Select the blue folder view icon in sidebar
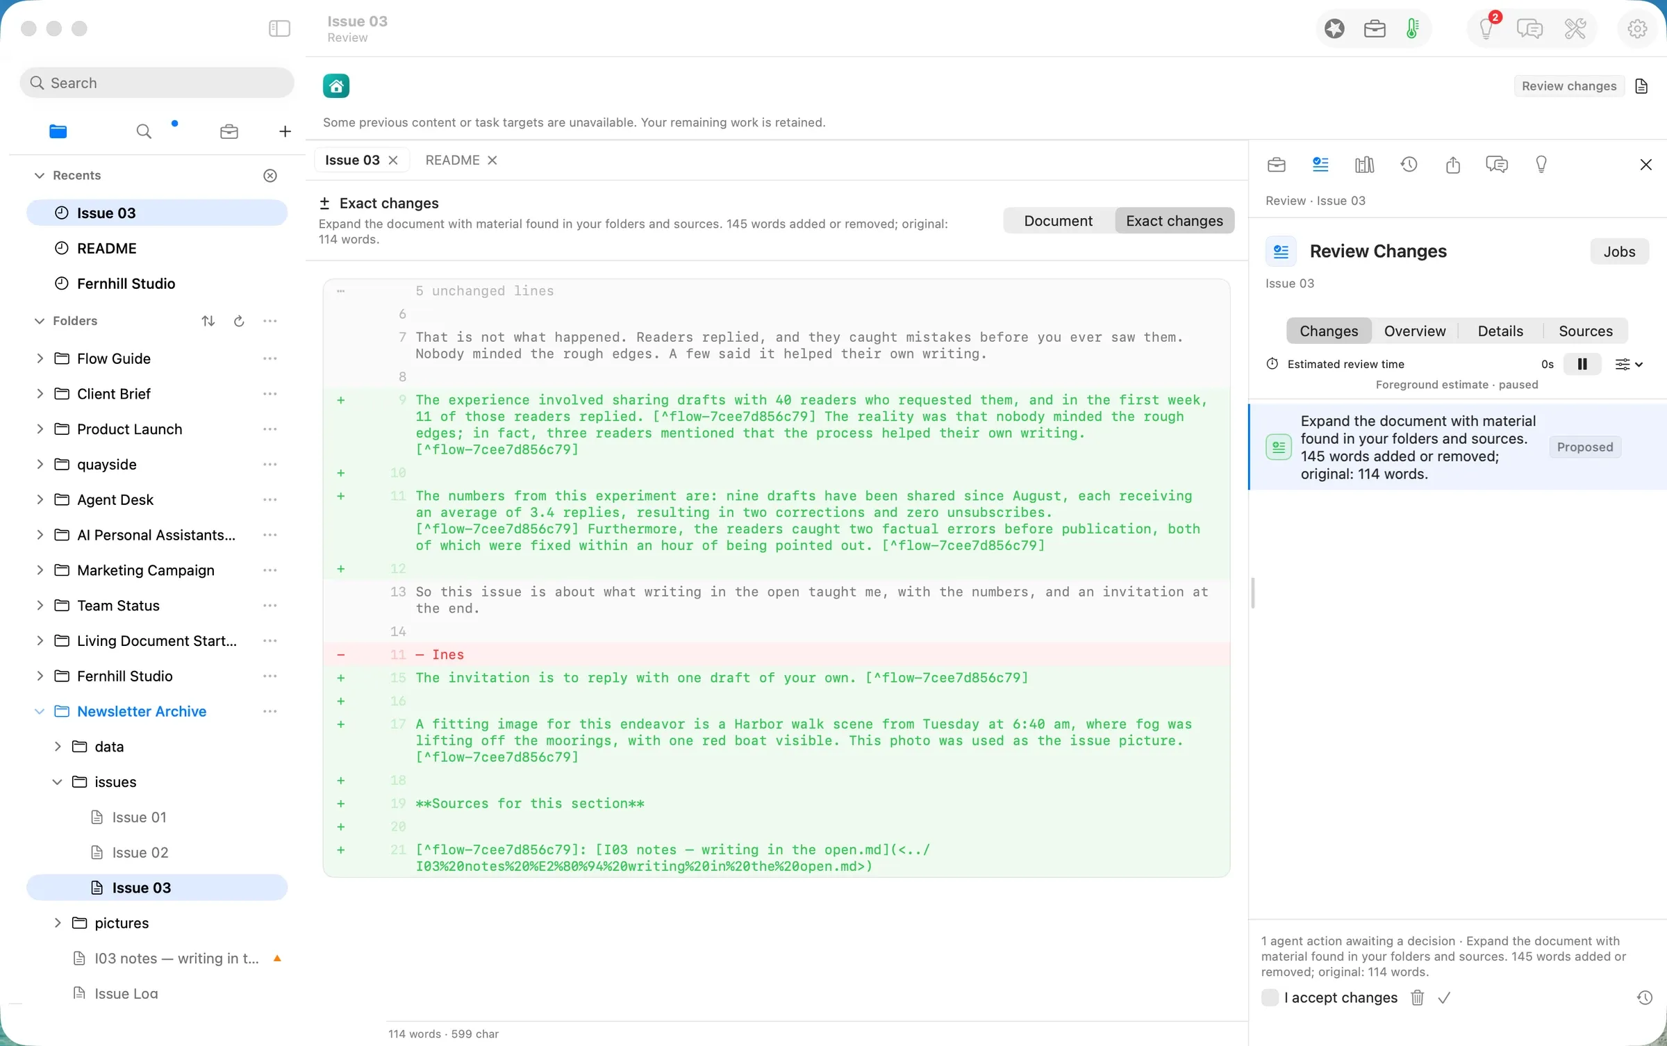Screen dimensions: 1667x1046 (x=58, y=131)
